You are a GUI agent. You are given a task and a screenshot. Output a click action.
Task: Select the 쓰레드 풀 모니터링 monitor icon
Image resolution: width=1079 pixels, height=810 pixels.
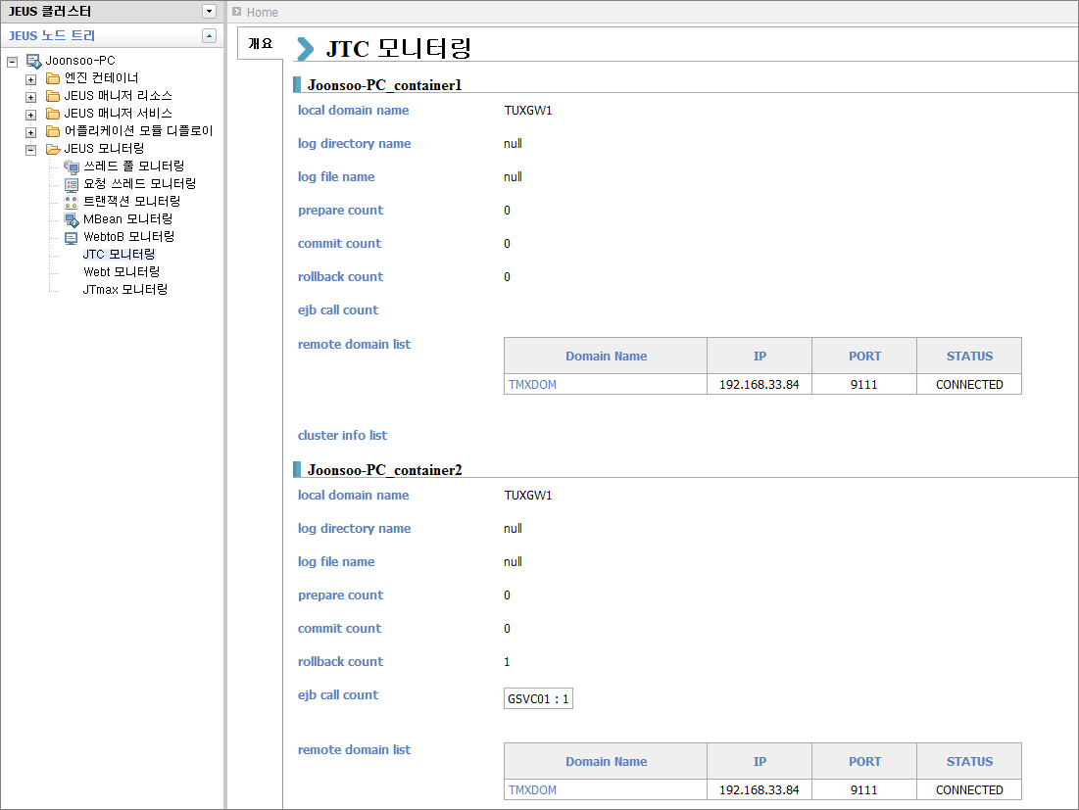click(72, 166)
